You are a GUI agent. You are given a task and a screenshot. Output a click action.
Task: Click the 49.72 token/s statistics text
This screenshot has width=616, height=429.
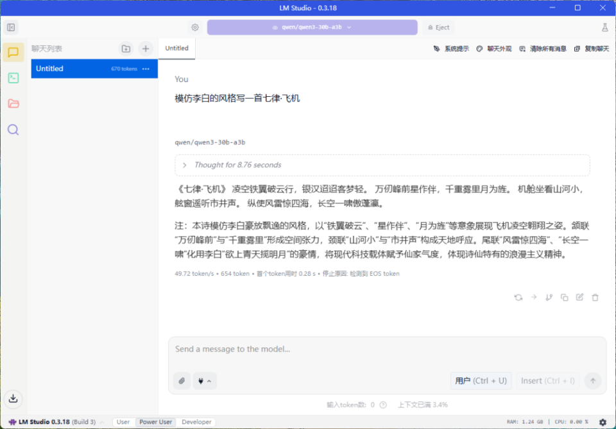194,274
